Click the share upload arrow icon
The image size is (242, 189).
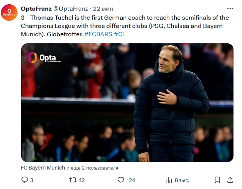coord(230,180)
